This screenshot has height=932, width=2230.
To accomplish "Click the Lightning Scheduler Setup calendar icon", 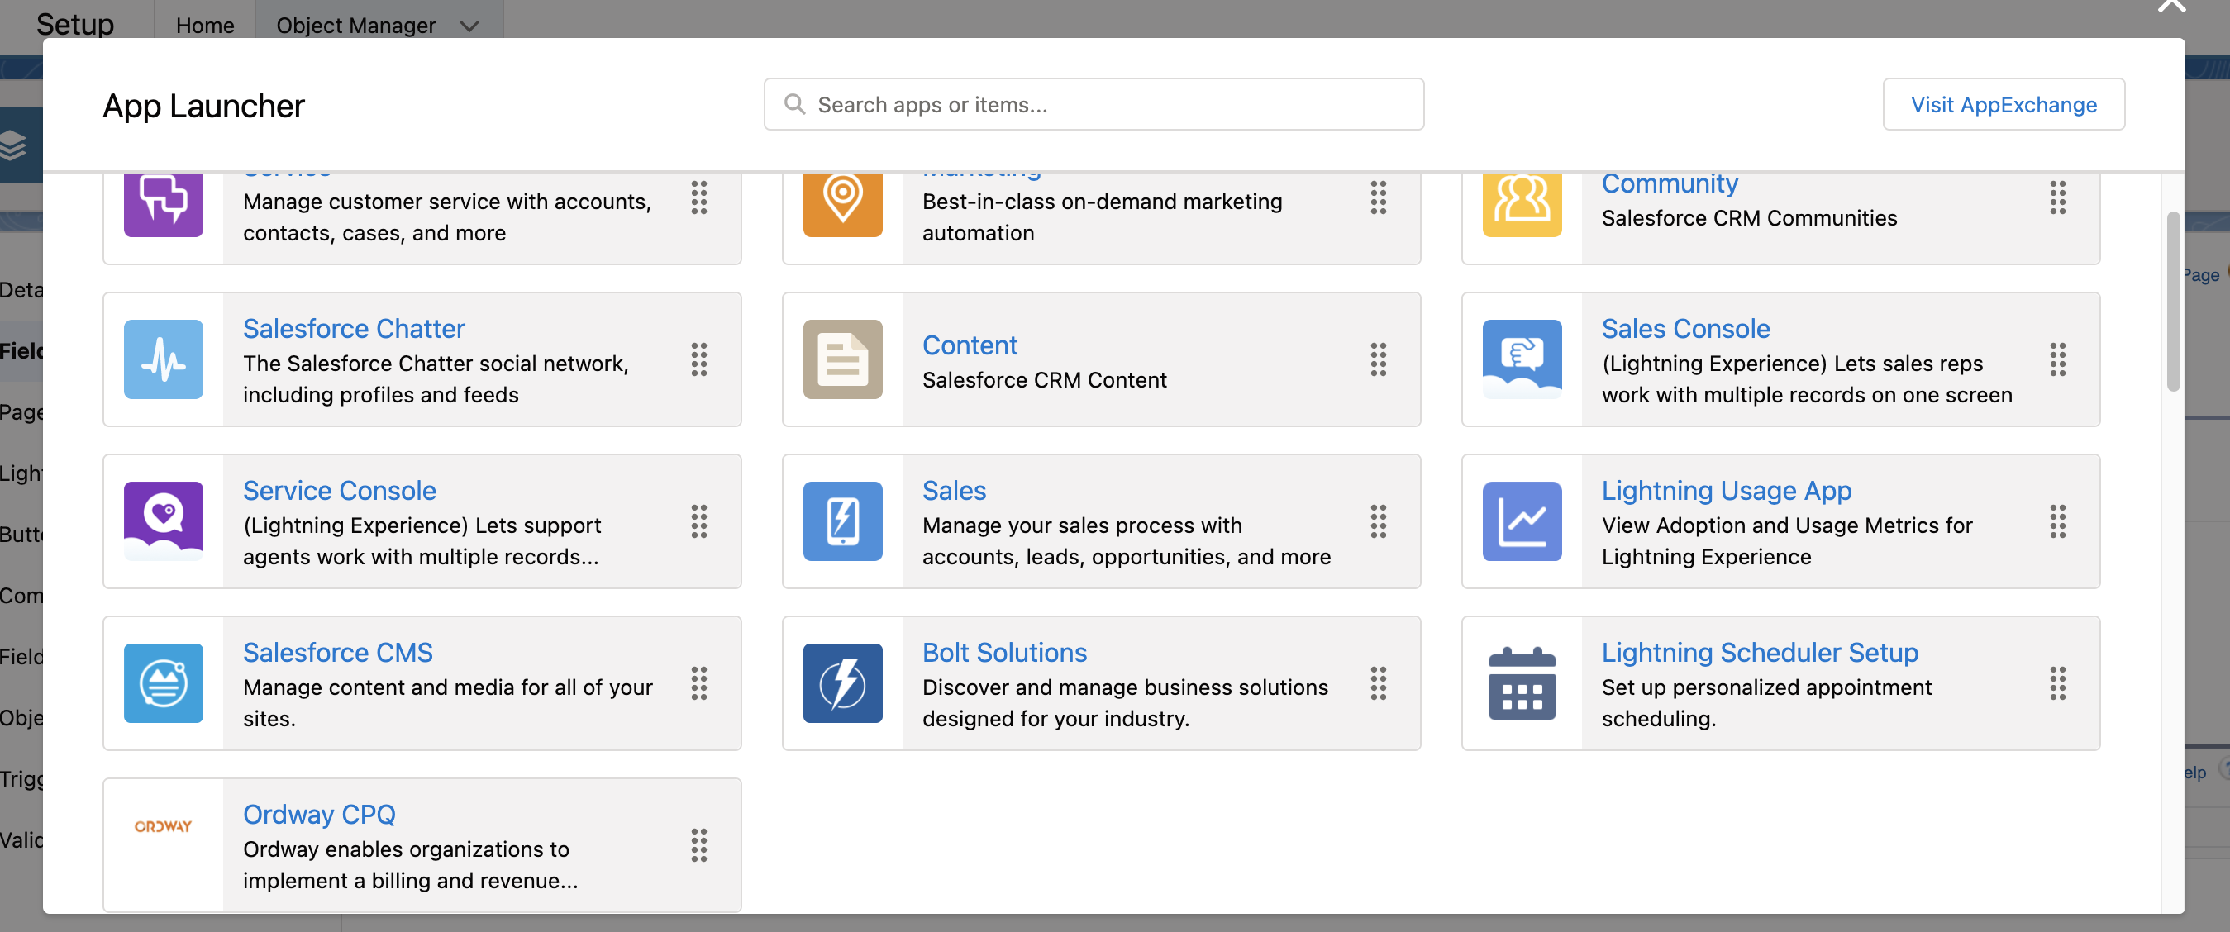I will 1522,682.
